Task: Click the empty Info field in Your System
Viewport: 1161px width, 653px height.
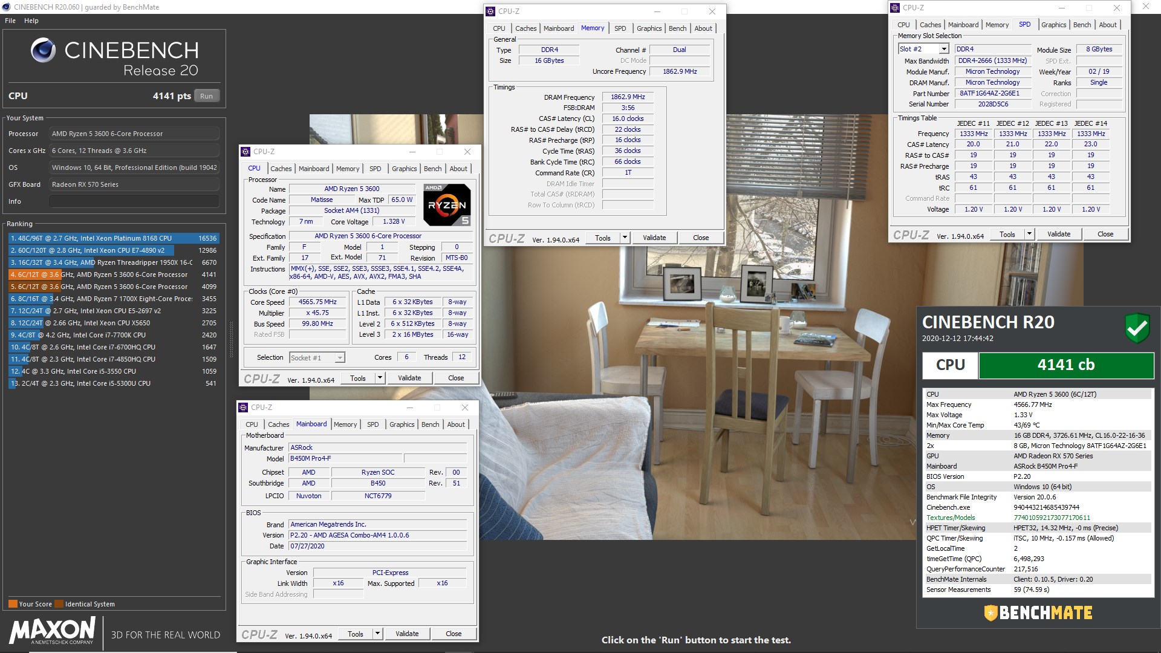Action: (134, 201)
